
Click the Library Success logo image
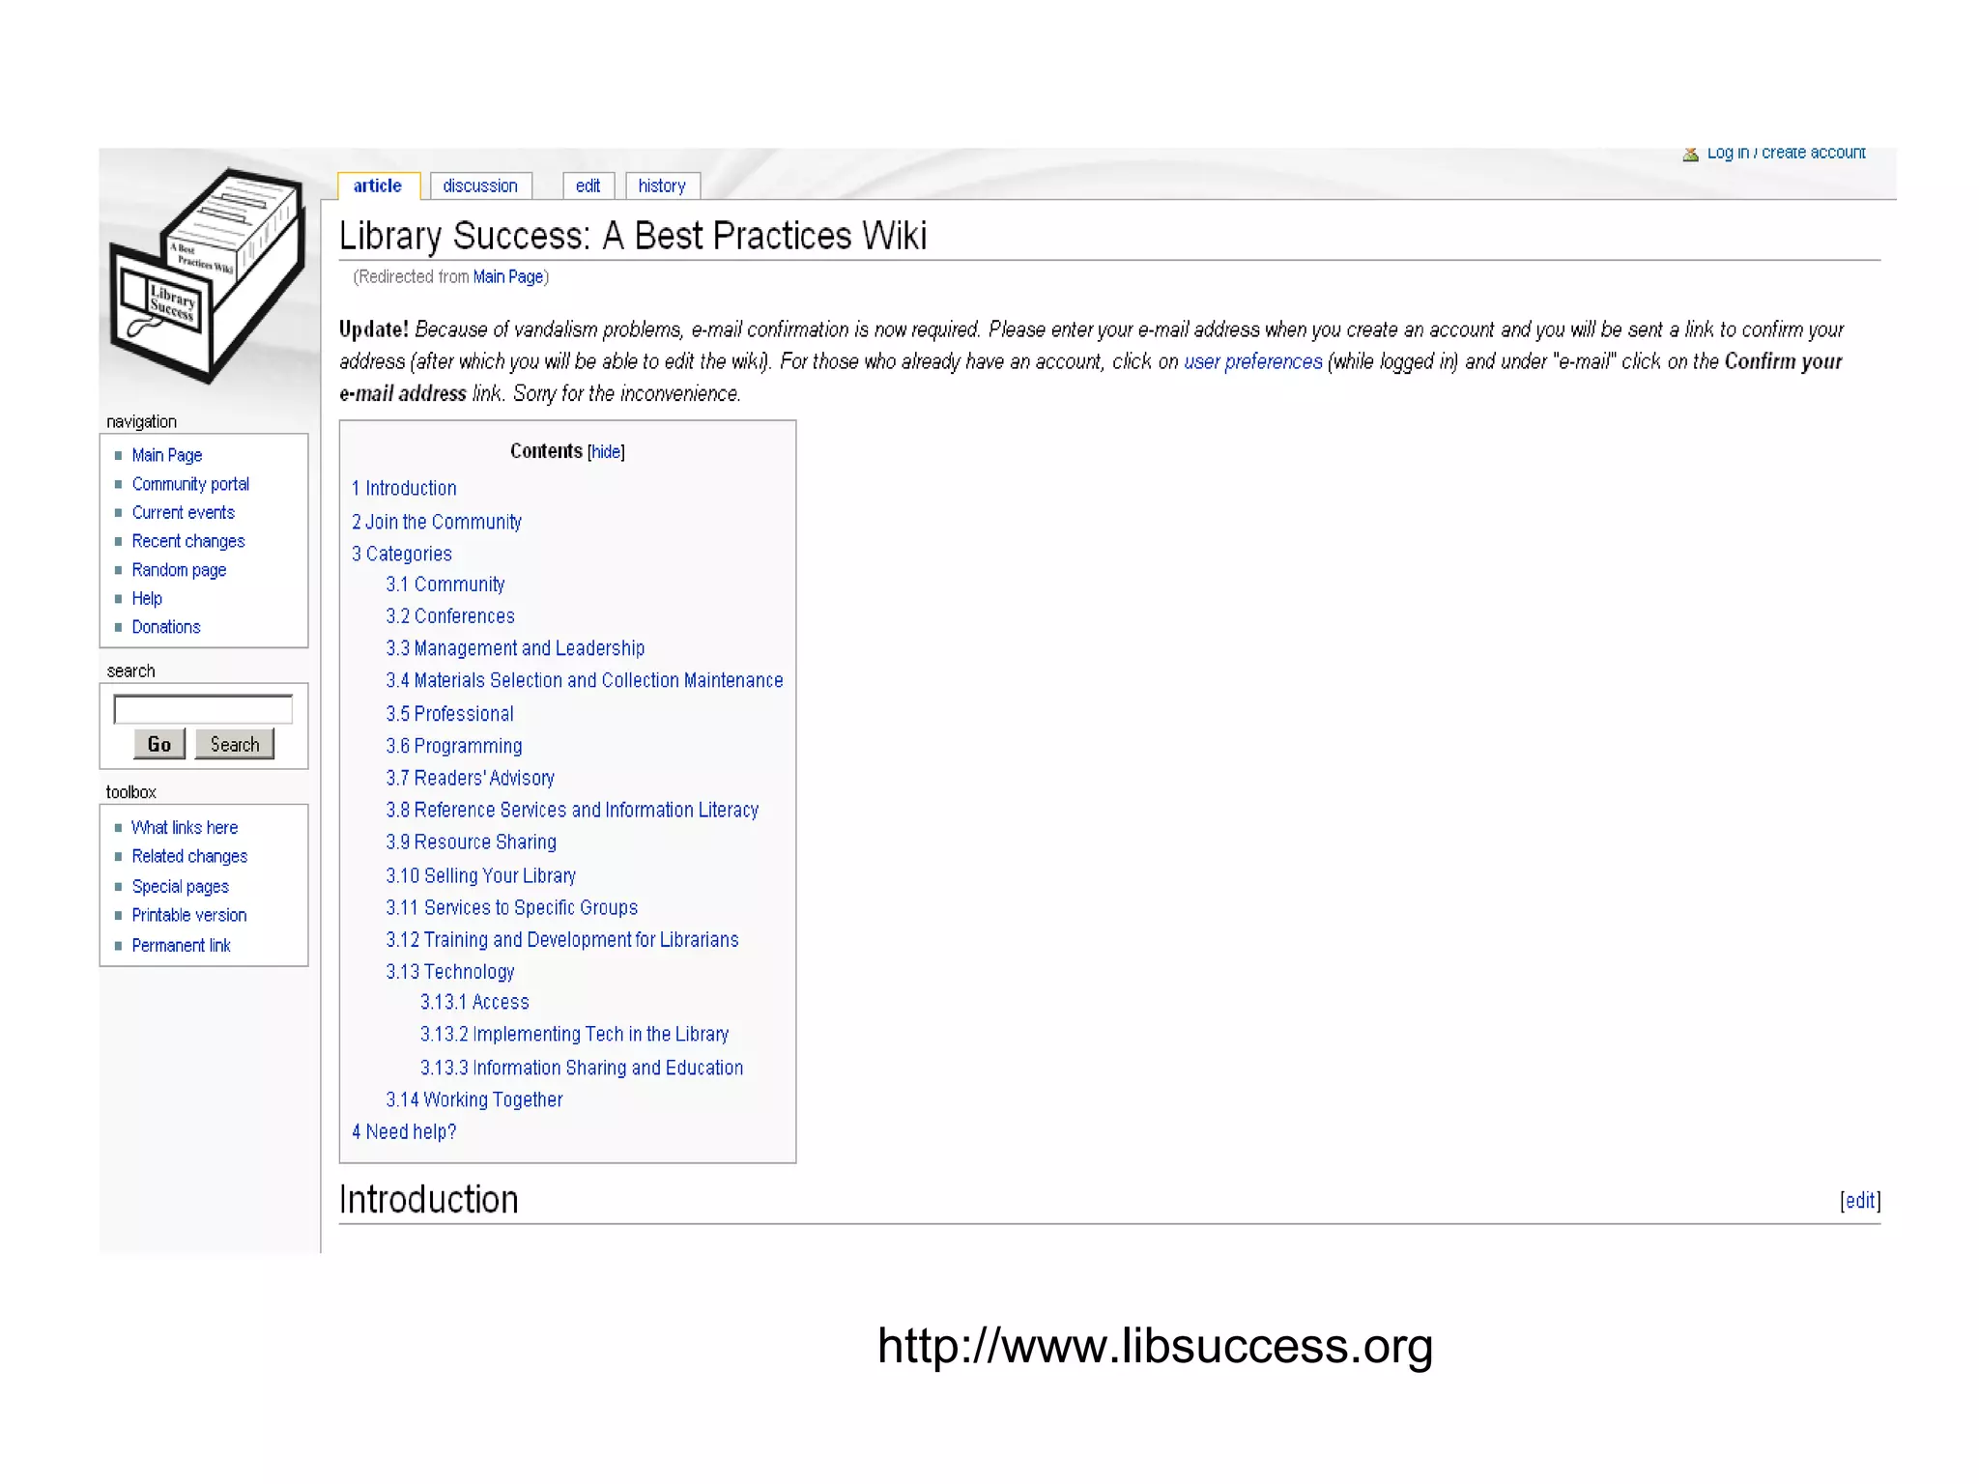[208, 275]
